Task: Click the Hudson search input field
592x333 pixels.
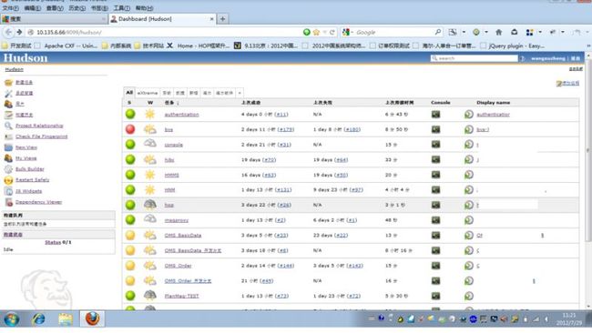Action: click(475, 58)
